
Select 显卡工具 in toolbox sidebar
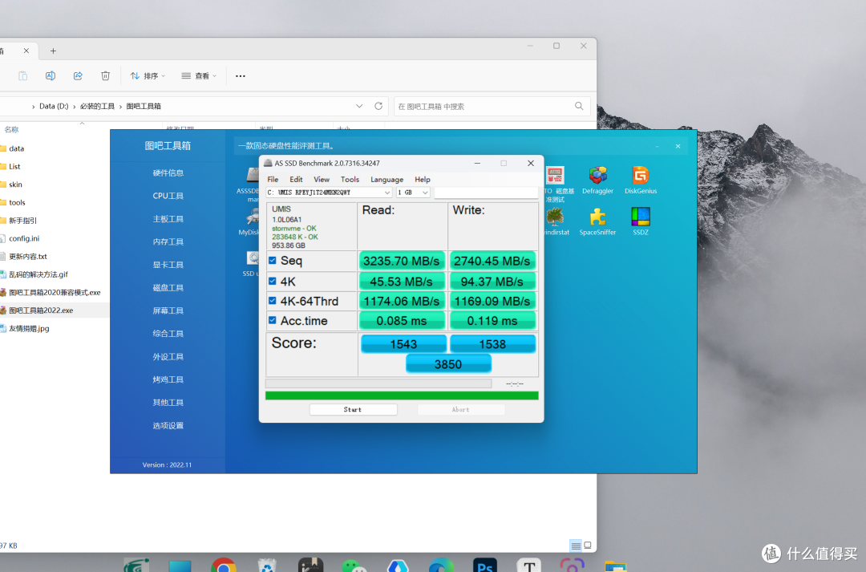[x=168, y=265]
